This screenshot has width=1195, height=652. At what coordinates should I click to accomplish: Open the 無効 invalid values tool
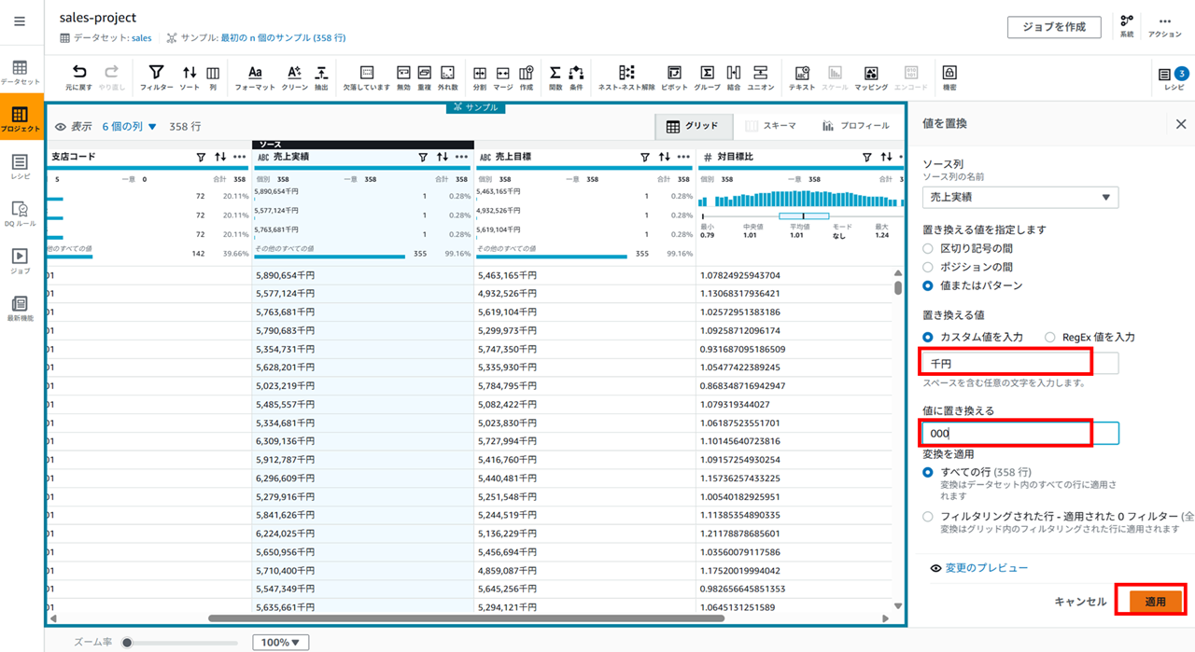(x=403, y=77)
